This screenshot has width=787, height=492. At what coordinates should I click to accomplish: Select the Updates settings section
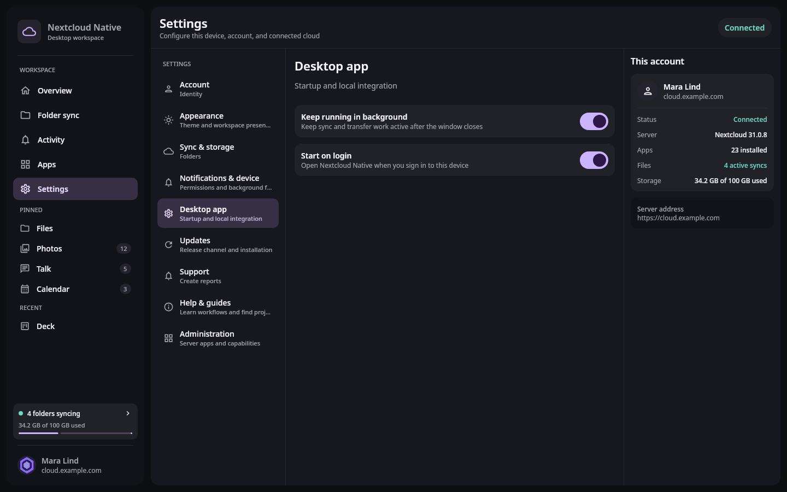tap(218, 245)
